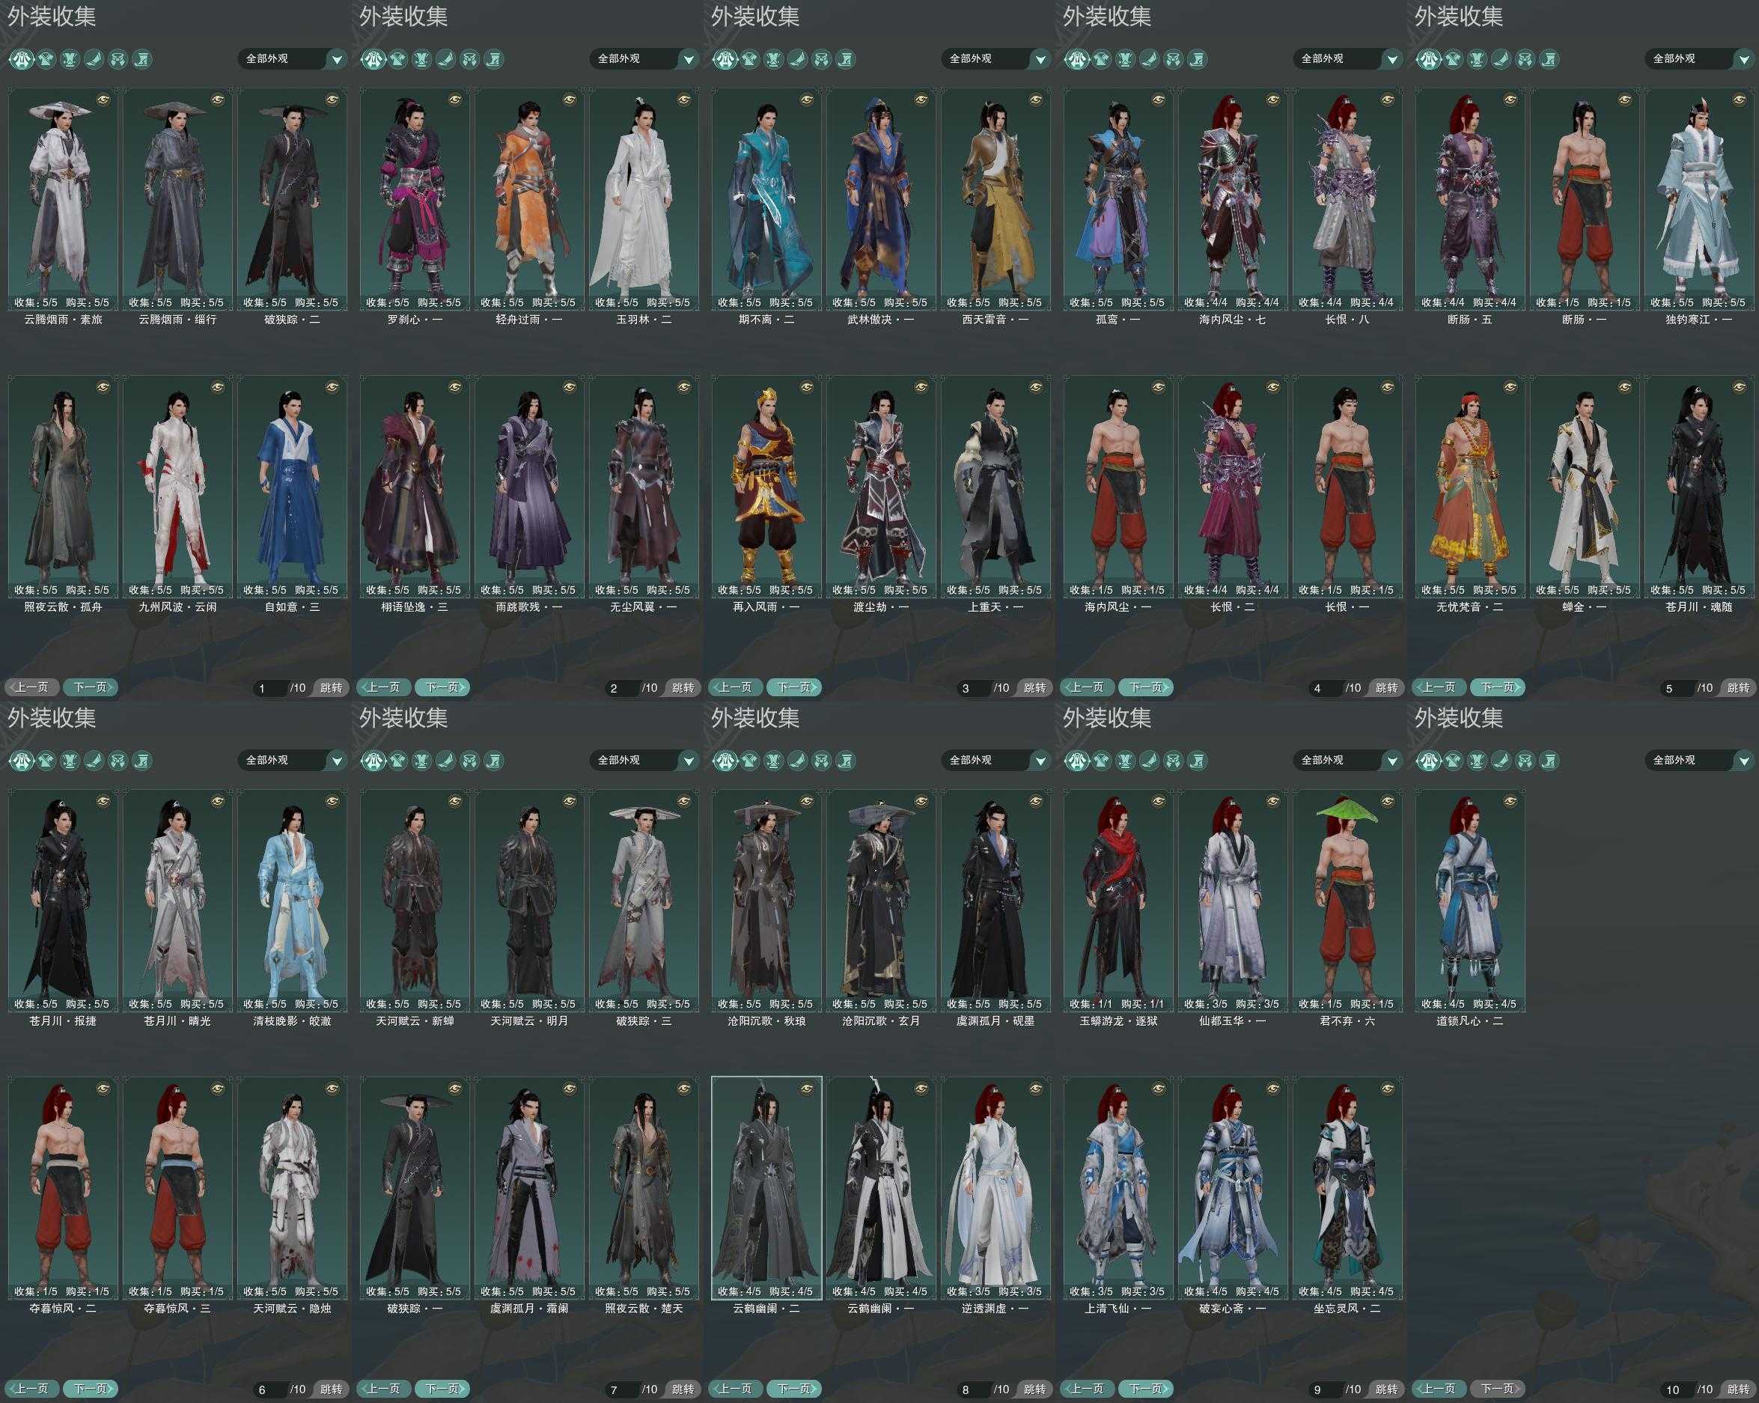Open the 全部外观 dropdown on the page 1 panel

pos(293,58)
